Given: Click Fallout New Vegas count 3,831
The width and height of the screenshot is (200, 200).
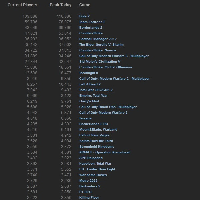Looking at the screenshot, I should point(32,135).
